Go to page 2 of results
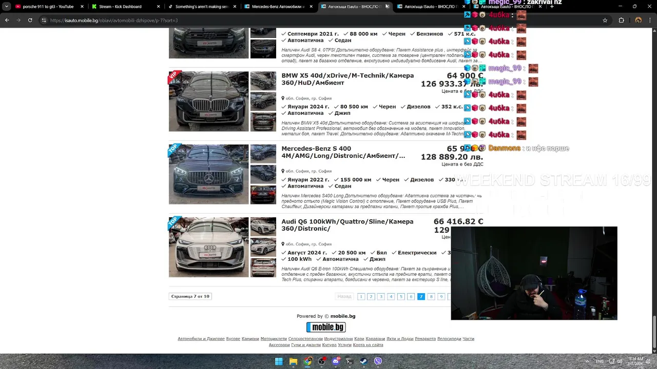657x369 pixels. [371, 296]
